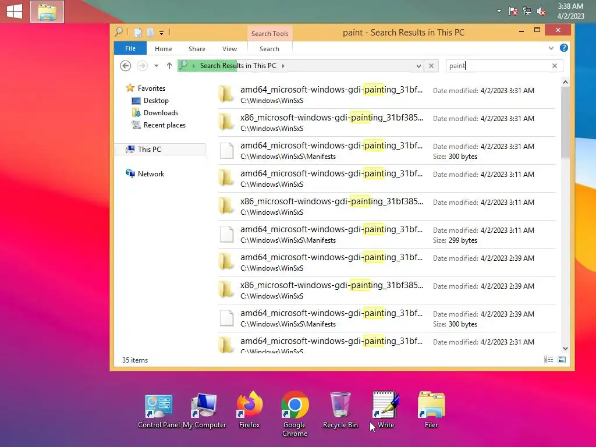Switch to the View ribbon tab
The height and width of the screenshot is (447, 596).
pos(229,49)
